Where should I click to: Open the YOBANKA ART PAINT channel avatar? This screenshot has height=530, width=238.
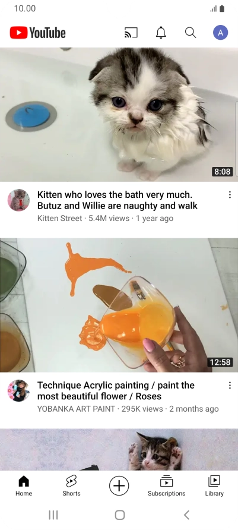click(18, 391)
